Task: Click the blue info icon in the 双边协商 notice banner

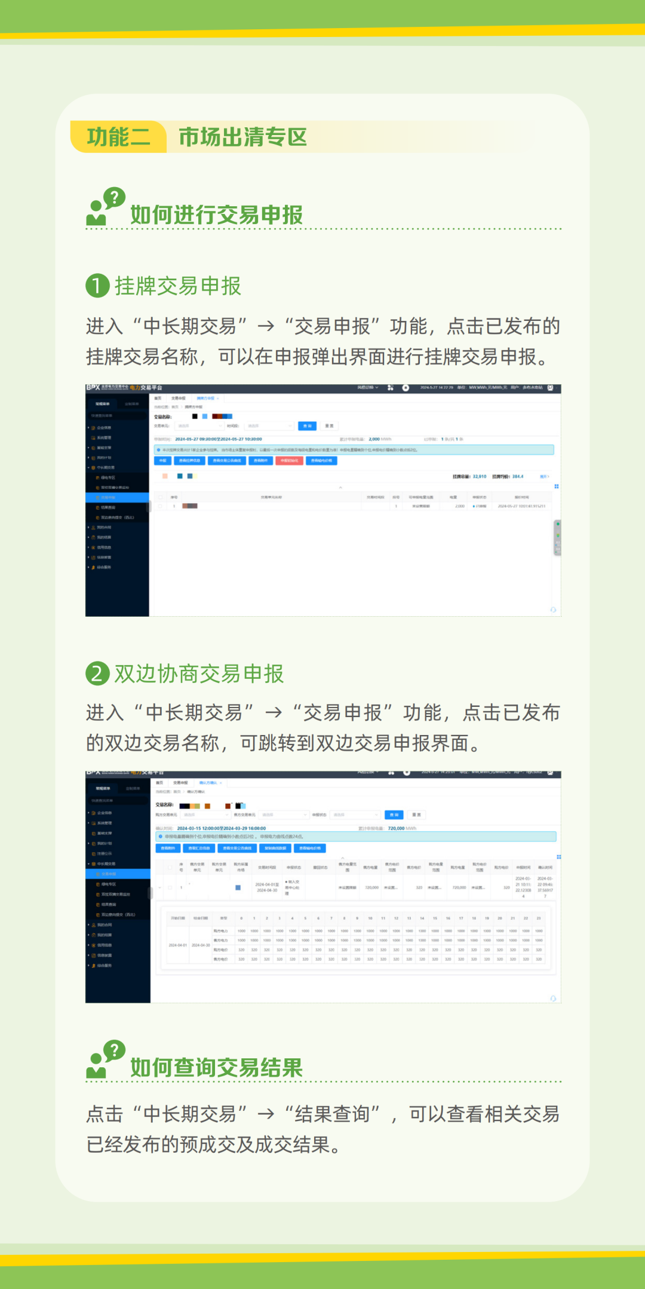Action: point(161,836)
